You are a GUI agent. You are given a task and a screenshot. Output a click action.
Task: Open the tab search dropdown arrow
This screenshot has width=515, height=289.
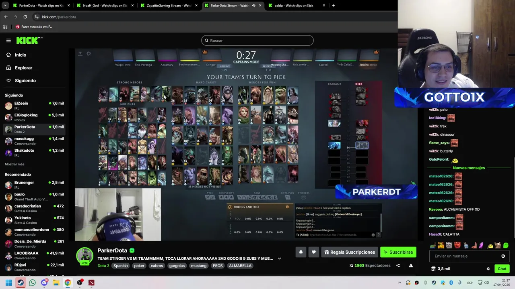[x=5, y=5]
